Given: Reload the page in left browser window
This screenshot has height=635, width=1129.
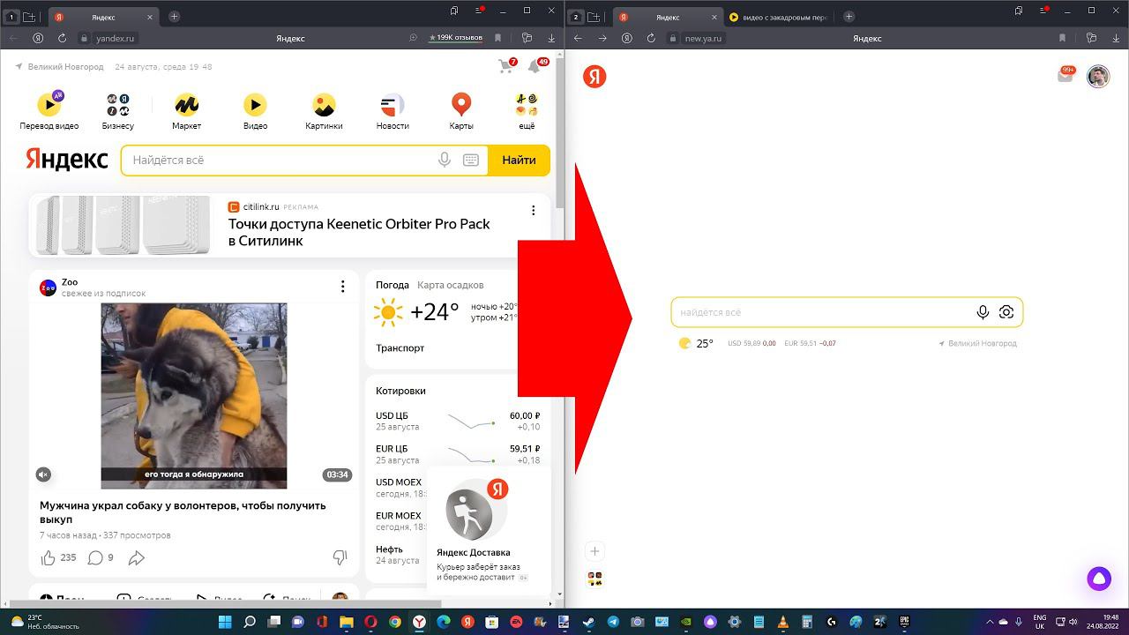Looking at the screenshot, I should (62, 38).
